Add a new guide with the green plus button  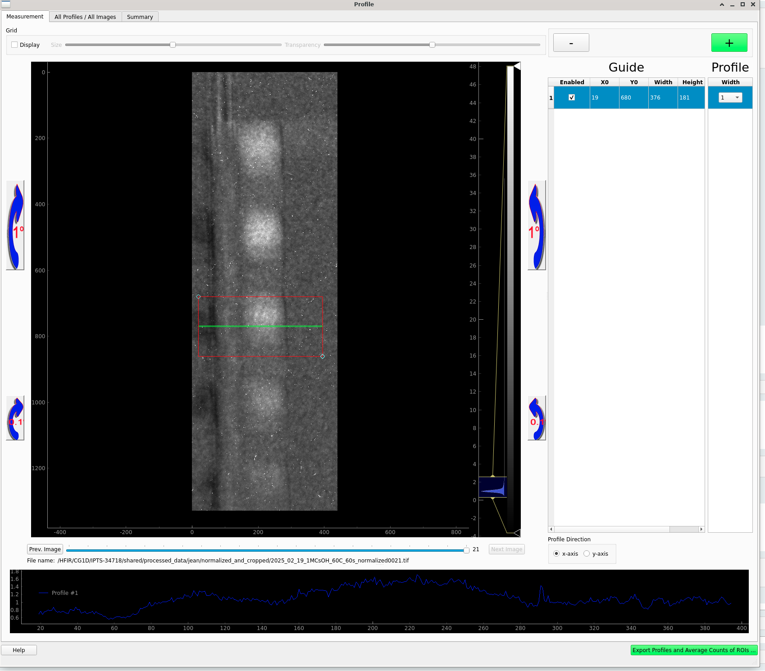pyautogui.click(x=729, y=43)
